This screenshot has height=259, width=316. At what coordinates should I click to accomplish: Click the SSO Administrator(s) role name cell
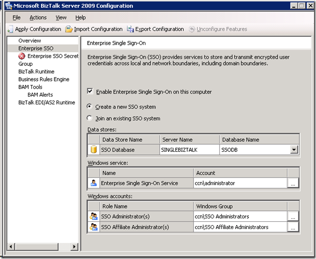tap(146, 216)
